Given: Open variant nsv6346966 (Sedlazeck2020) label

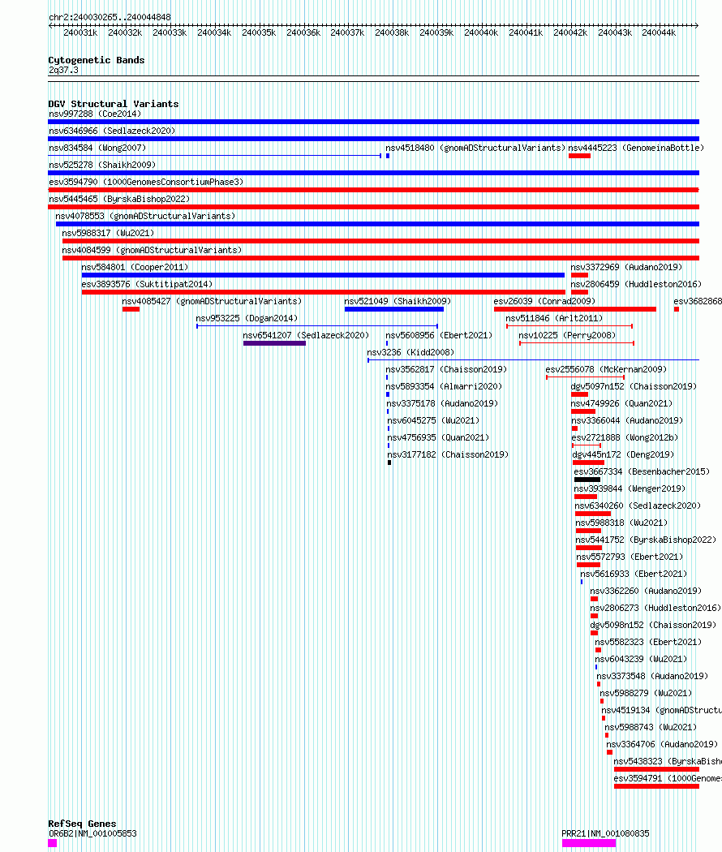Looking at the screenshot, I should pyautogui.click(x=112, y=131).
